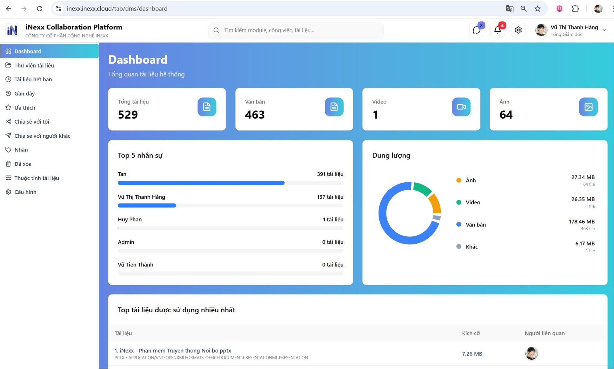Select the Gần đây history icon

tap(8, 93)
